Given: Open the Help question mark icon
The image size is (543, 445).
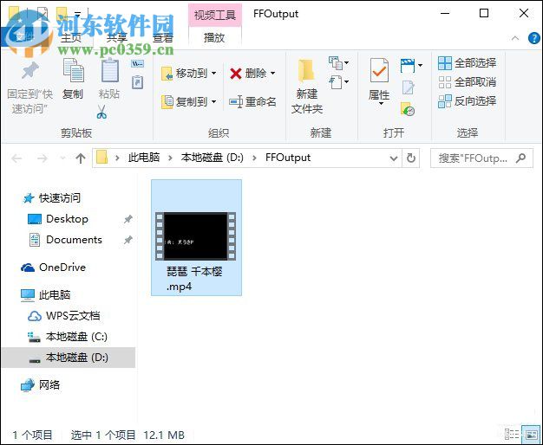Looking at the screenshot, I should click(x=533, y=38).
